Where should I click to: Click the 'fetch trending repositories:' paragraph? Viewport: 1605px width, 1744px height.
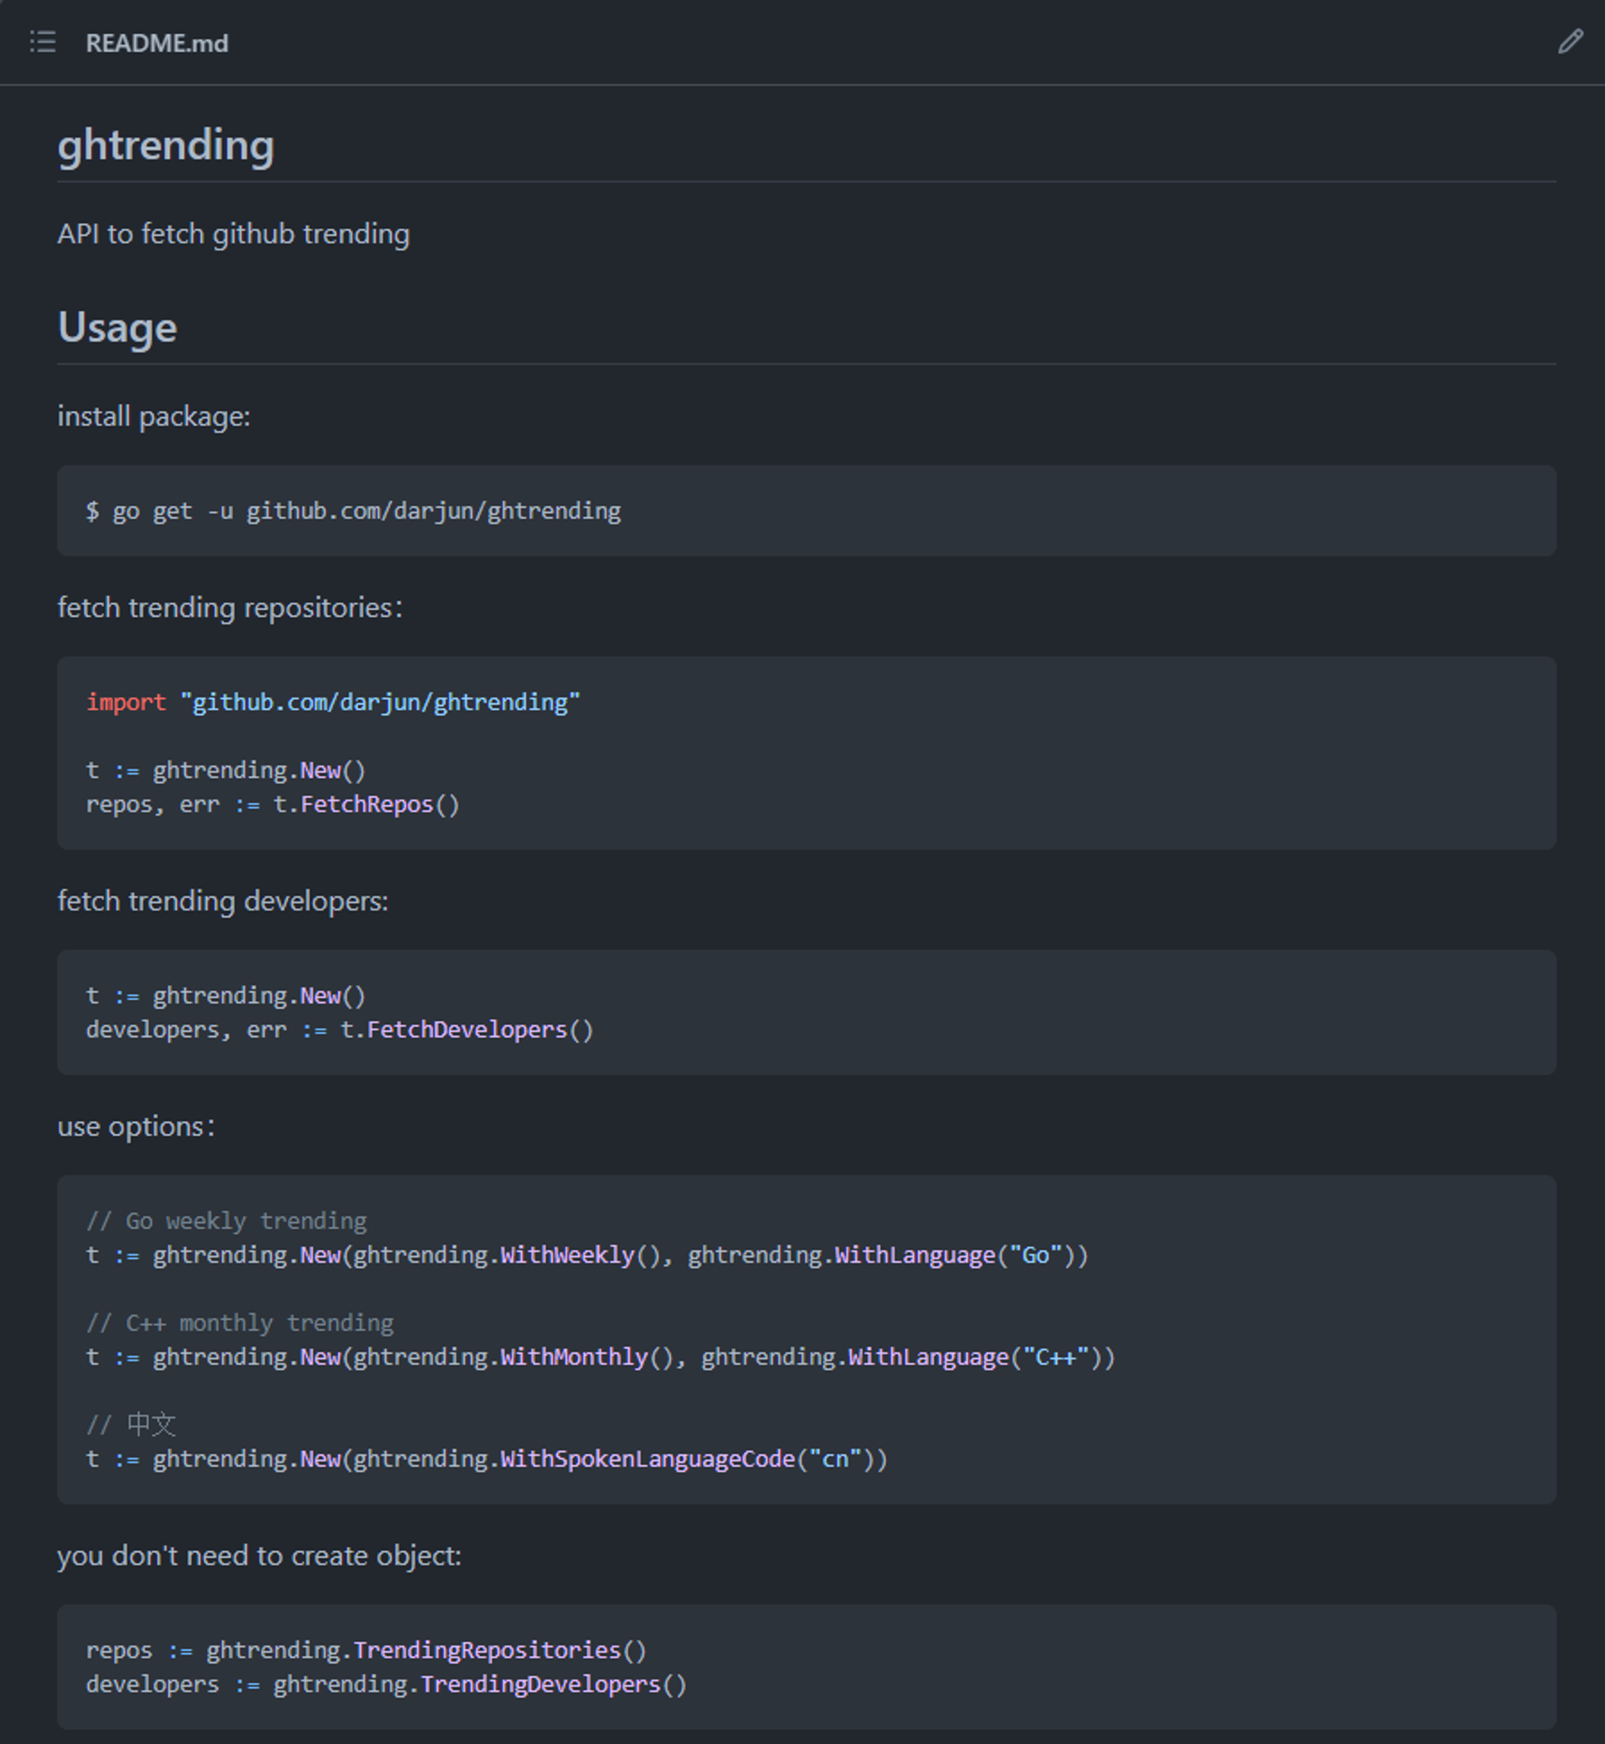tap(230, 608)
